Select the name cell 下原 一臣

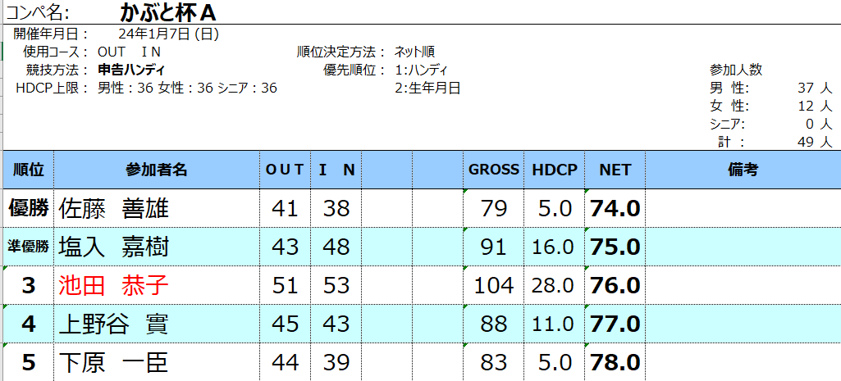tap(157, 362)
